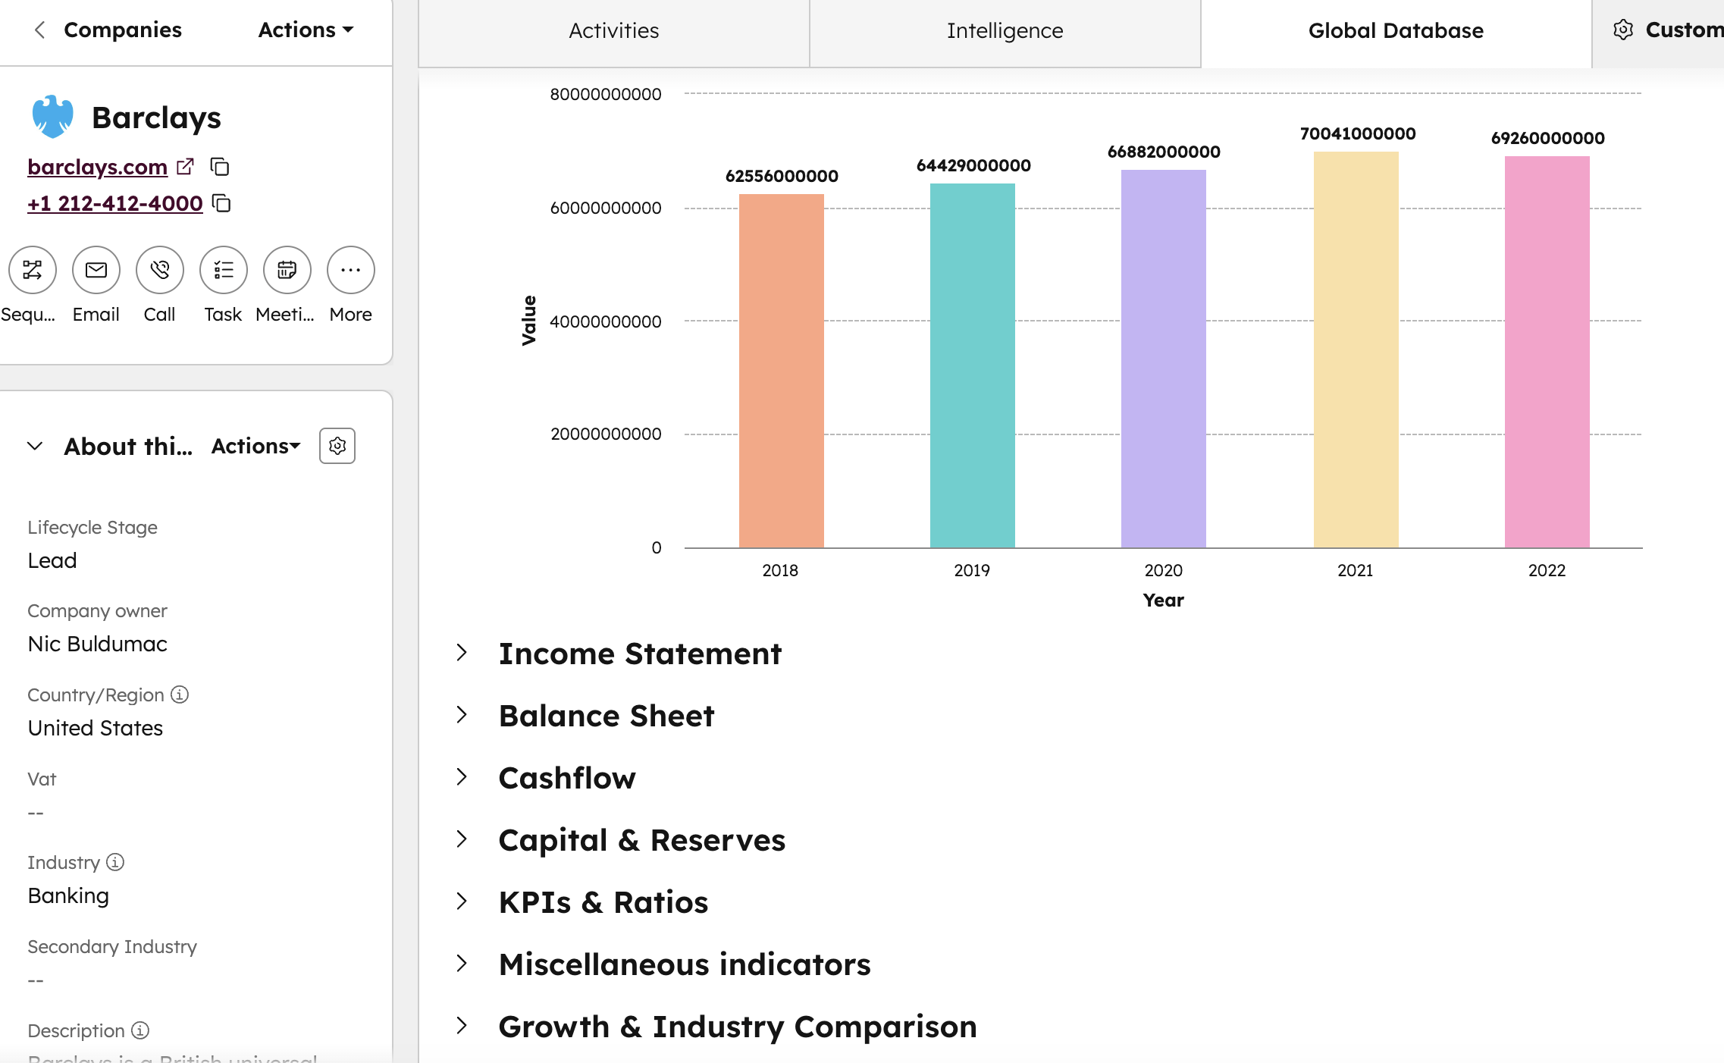Screen dimensions: 1724x1063
Task: Click the 69260000000 value label
Action: pos(1548,138)
